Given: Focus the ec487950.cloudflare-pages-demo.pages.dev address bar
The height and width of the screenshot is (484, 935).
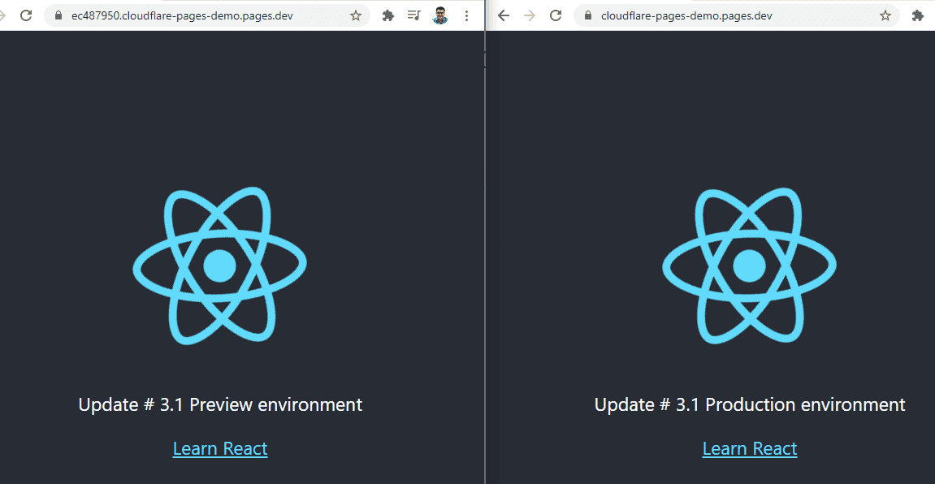Looking at the screenshot, I should (x=207, y=15).
